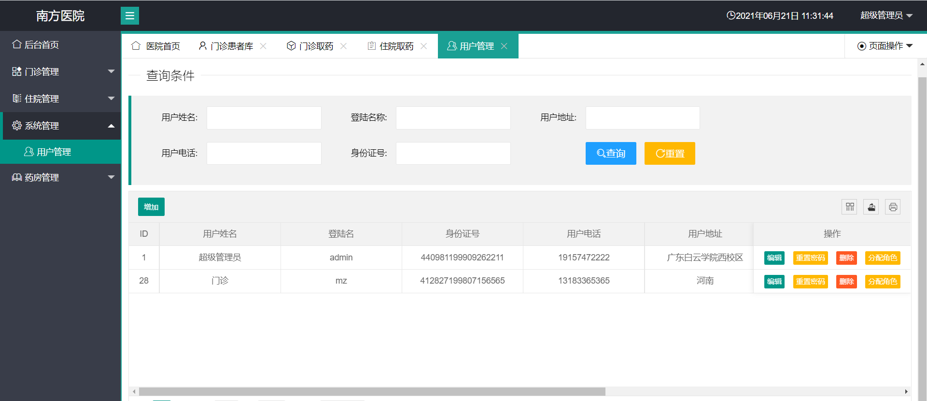Expand the 药房管理 sidebar menu
This screenshot has width=927, height=401.
point(60,177)
